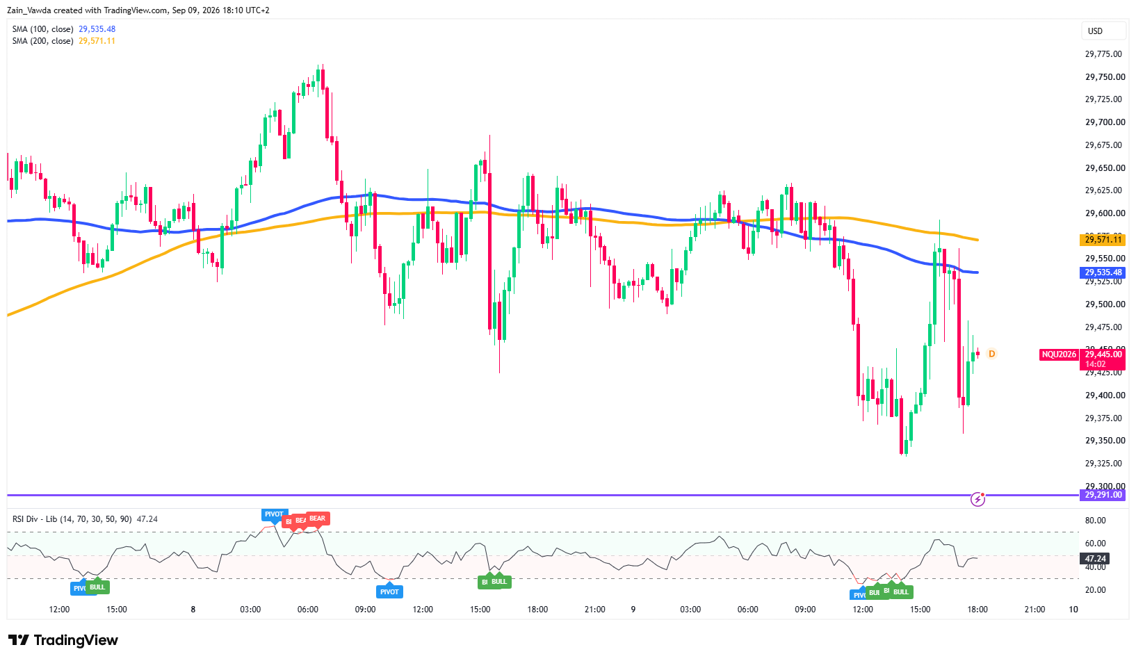The image size is (1136, 661).
Task: Click the 29,445.00 current price label
Action: coord(1104,354)
